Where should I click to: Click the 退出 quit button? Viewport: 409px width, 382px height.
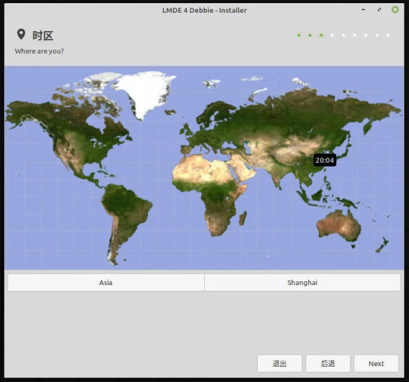click(x=279, y=364)
